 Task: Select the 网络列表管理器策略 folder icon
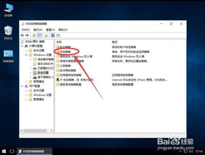[x=58, y=61]
